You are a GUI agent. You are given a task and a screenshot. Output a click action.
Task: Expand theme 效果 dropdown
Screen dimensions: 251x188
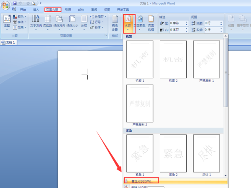point(20,27)
